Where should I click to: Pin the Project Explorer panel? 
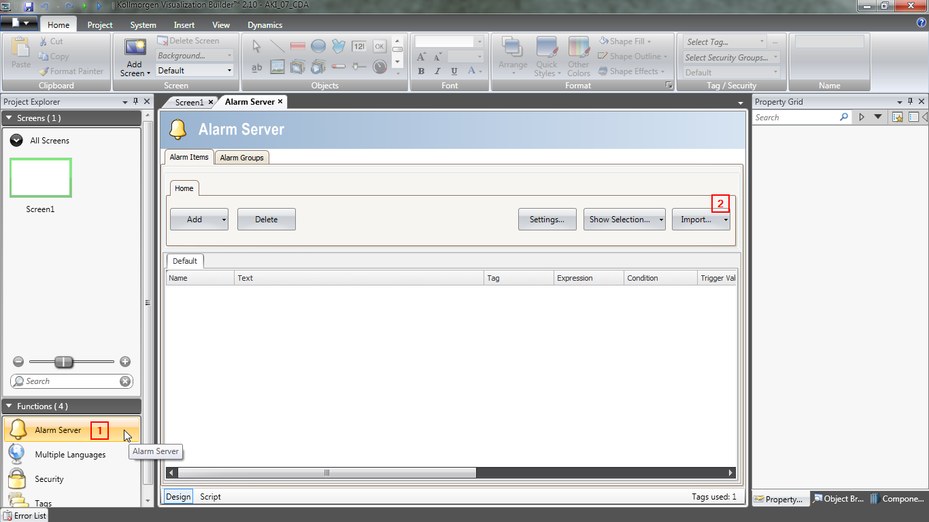click(136, 102)
